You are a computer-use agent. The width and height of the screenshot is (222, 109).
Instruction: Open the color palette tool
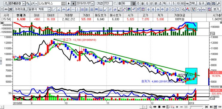click(129, 10)
